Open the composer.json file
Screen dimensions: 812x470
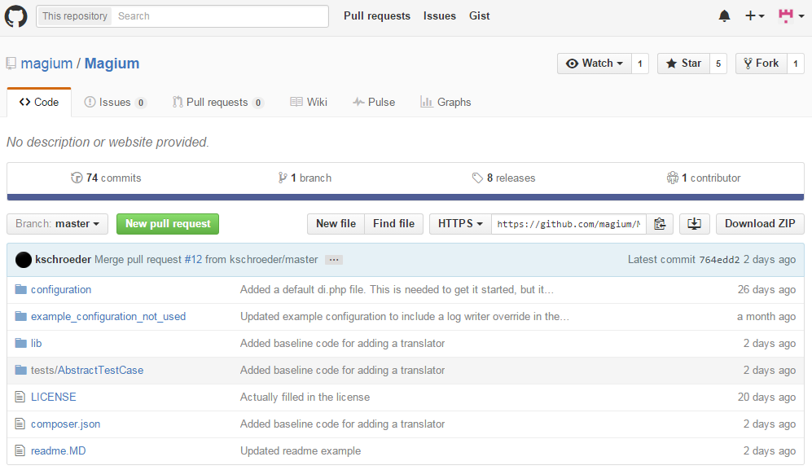66,424
